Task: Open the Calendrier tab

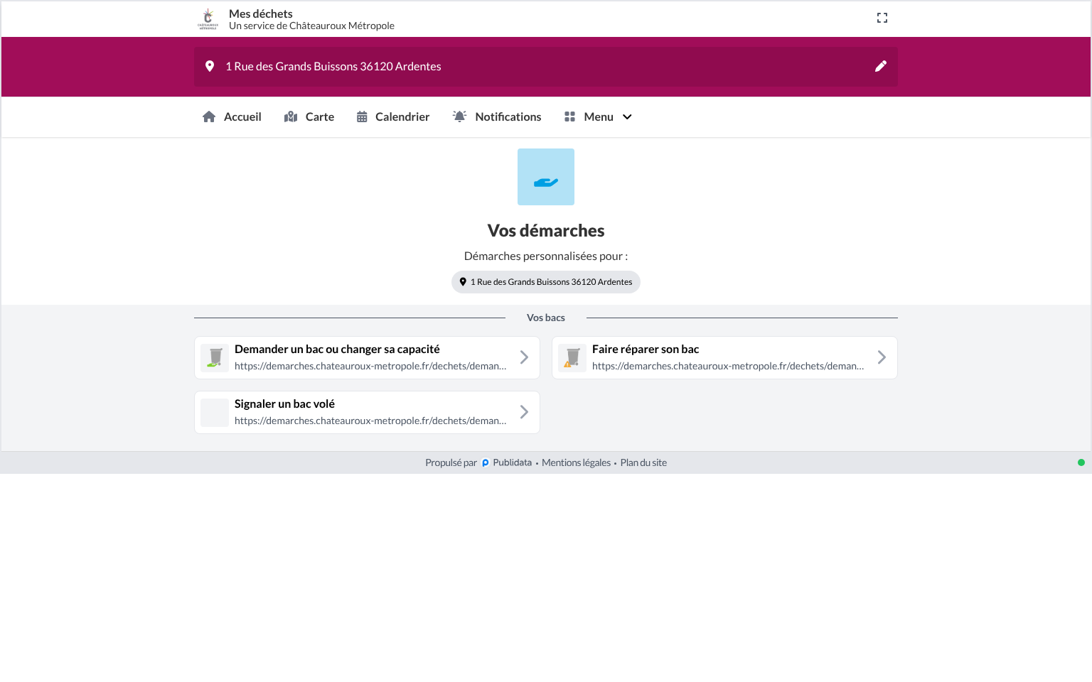Action: click(393, 117)
